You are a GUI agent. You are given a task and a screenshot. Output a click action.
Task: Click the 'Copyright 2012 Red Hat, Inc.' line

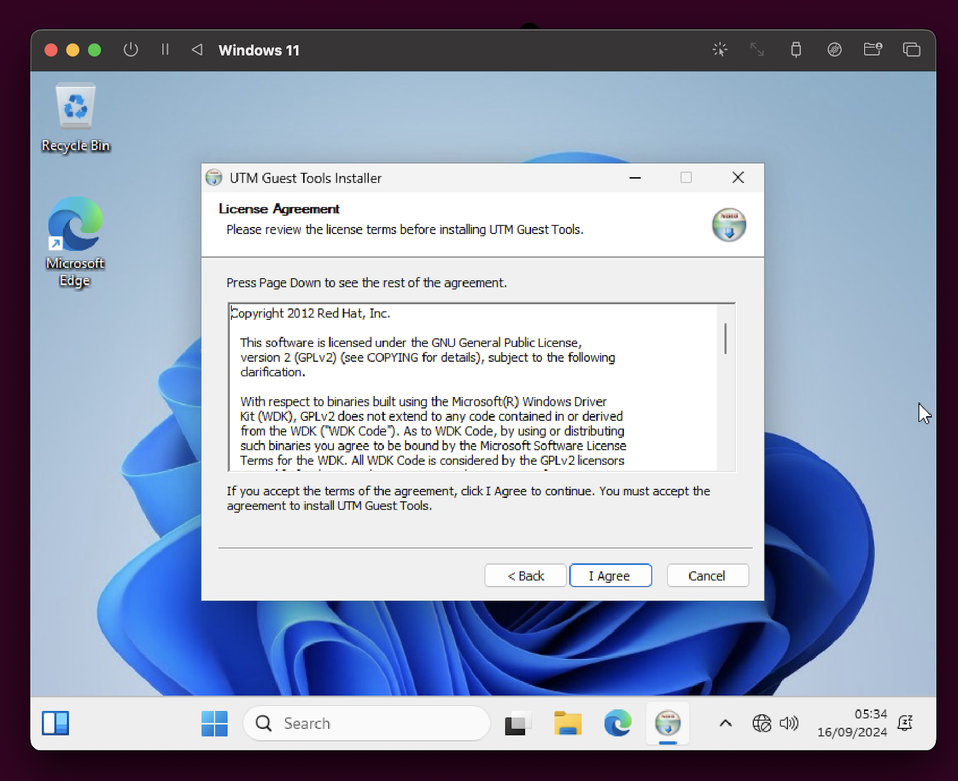point(311,313)
